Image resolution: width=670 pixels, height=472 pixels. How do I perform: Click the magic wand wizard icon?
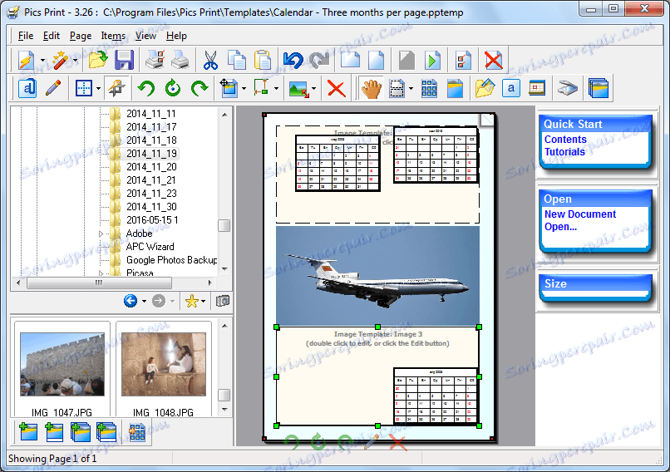point(60,60)
